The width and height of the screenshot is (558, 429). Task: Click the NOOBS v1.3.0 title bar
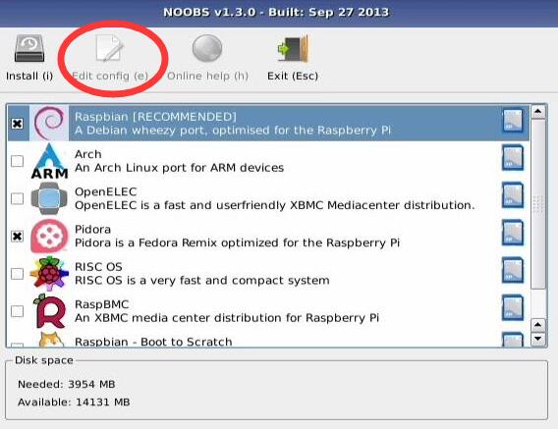[279, 13]
